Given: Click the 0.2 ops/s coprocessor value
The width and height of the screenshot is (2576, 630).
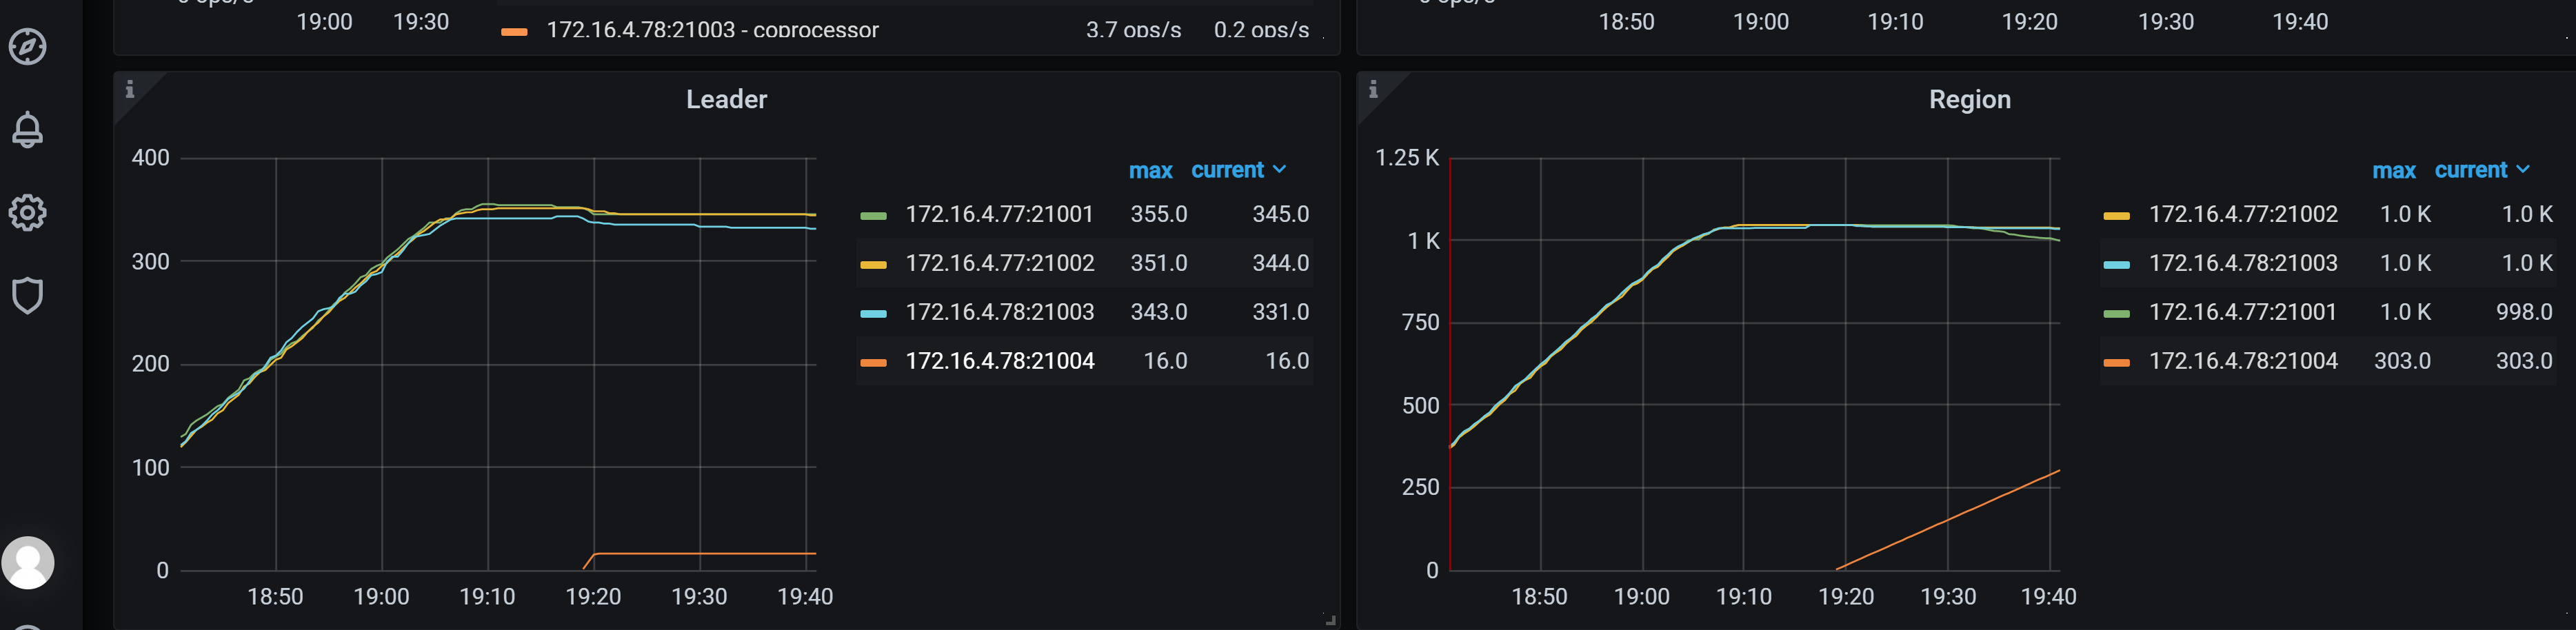Looking at the screenshot, I should coord(1261,29).
